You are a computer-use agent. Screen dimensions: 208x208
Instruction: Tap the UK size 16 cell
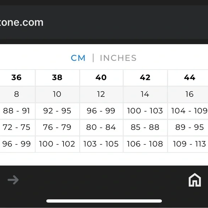pyautogui.click(x=188, y=94)
